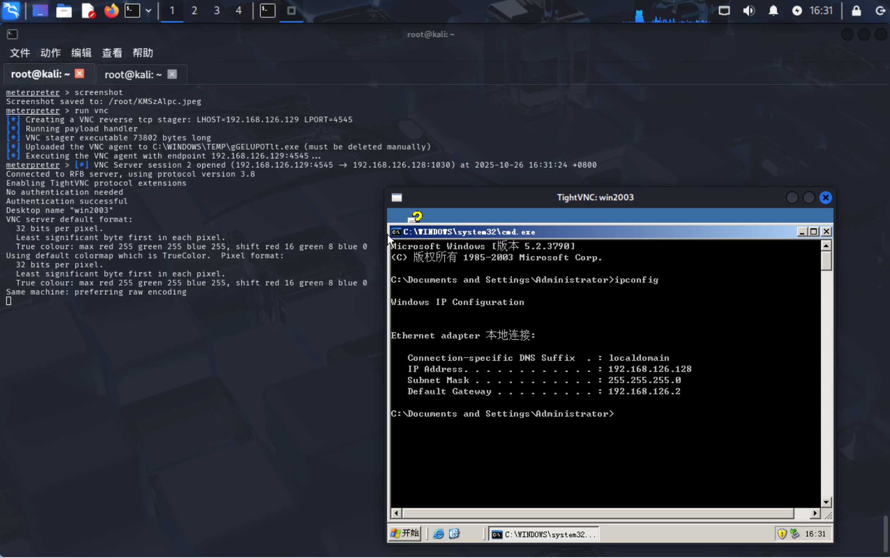The width and height of the screenshot is (890, 558).
Task: Open the 编辑 menu
Action: click(81, 53)
